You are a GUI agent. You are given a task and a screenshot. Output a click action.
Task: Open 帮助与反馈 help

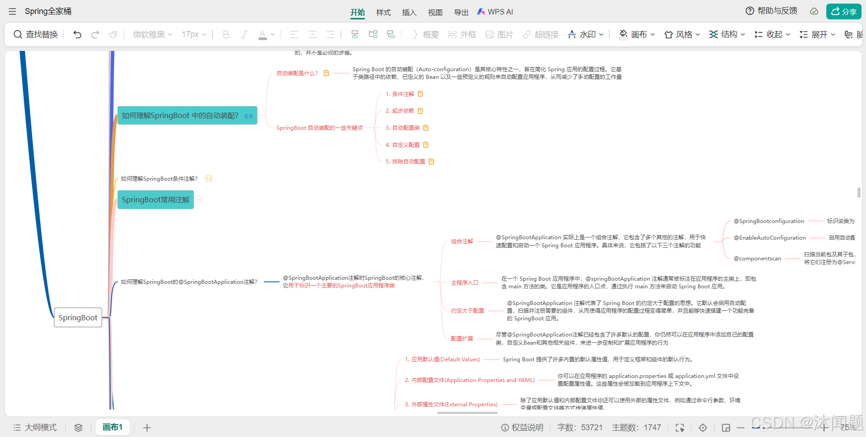pyautogui.click(x=771, y=11)
